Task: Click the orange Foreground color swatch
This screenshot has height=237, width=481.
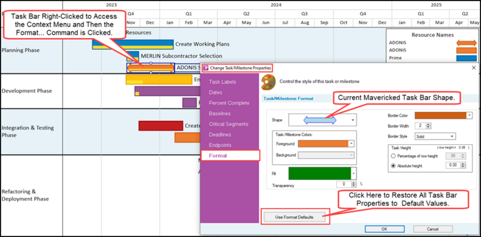Action: point(323,144)
